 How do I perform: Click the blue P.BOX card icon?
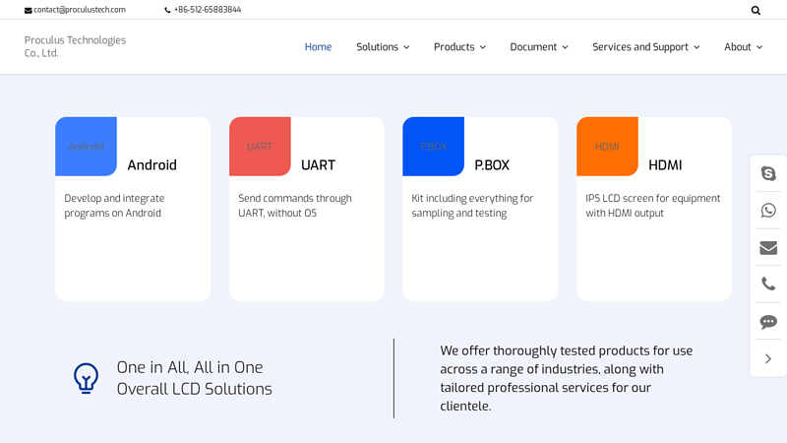433,146
